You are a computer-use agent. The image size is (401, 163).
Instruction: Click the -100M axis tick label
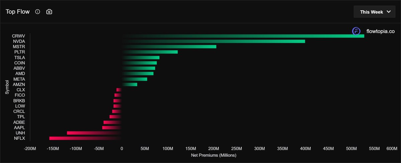pos(76,148)
